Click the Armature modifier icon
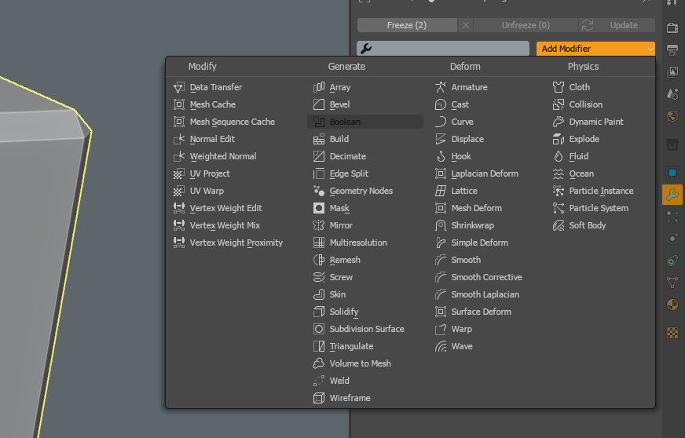The image size is (685, 438). pyautogui.click(x=441, y=87)
